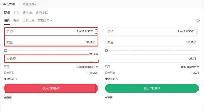Increase the sell price with up arrow
204x112 pixels.
coord(197,30)
